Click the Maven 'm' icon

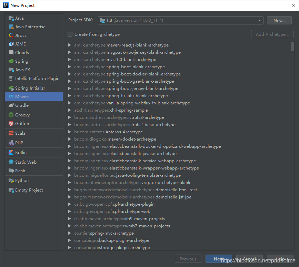pos(11,97)
